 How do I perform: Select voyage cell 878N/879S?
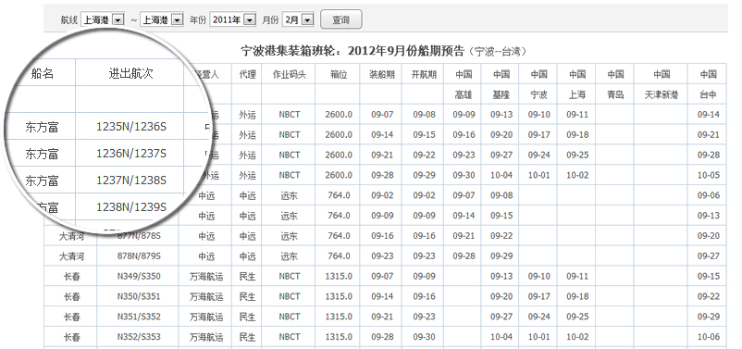(139, 256)
